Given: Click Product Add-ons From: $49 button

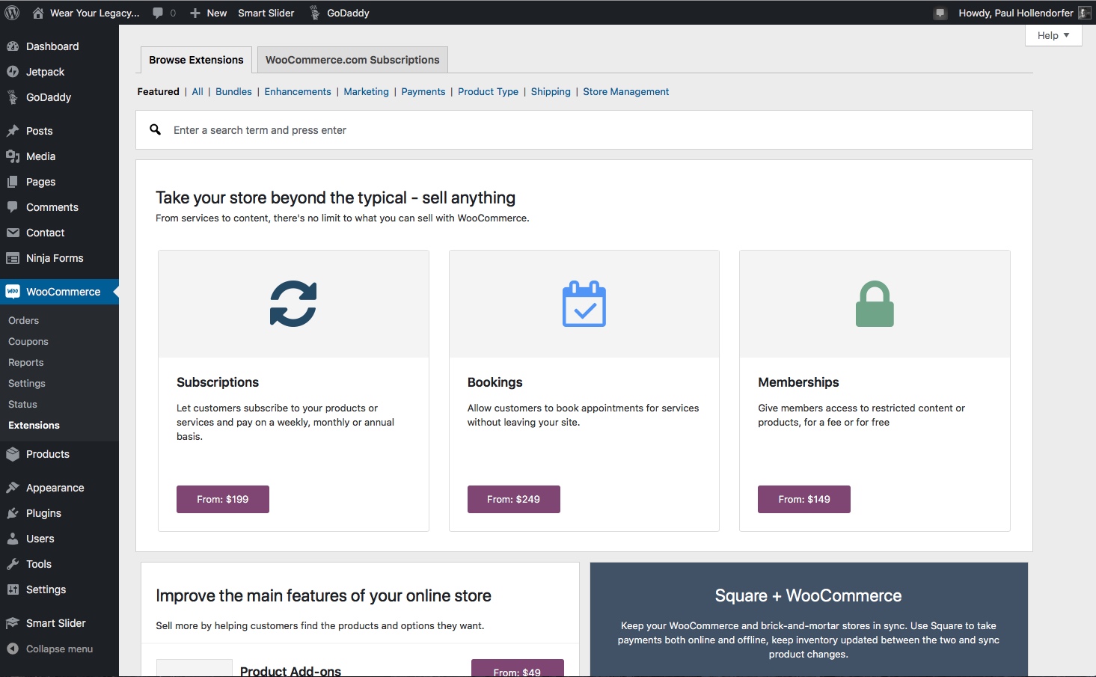Looking at the screenshot, I should pos(518,668).
